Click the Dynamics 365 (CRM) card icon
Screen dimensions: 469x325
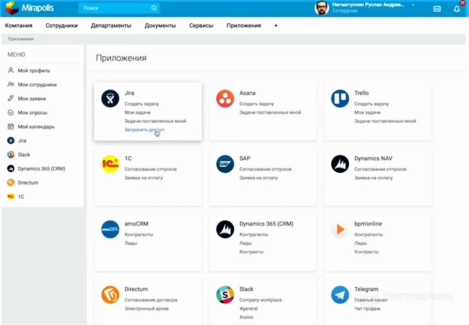click(225, 229)
